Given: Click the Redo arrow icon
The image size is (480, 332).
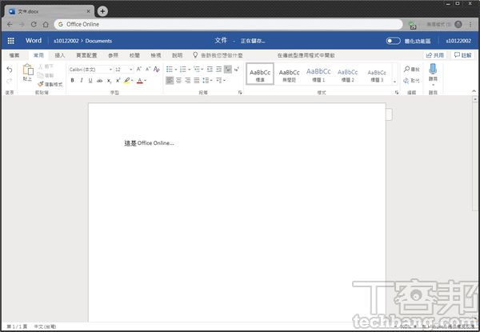Looking at the screenshot, I should [10, 81].
